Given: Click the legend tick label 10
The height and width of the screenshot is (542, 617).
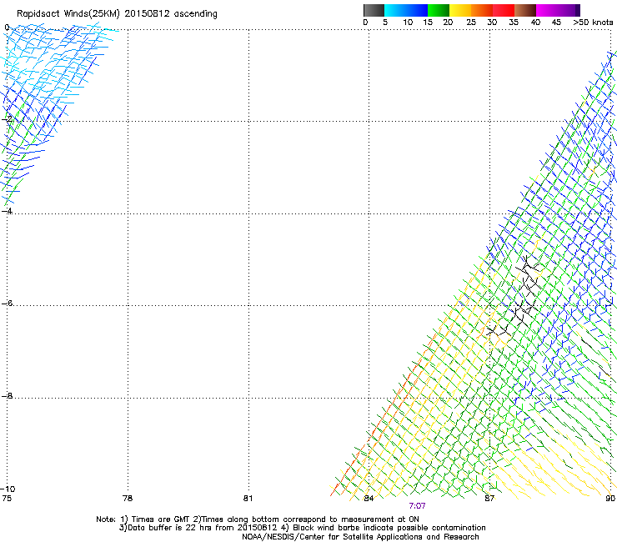Looking at the screenshot, I should [408, 23].
